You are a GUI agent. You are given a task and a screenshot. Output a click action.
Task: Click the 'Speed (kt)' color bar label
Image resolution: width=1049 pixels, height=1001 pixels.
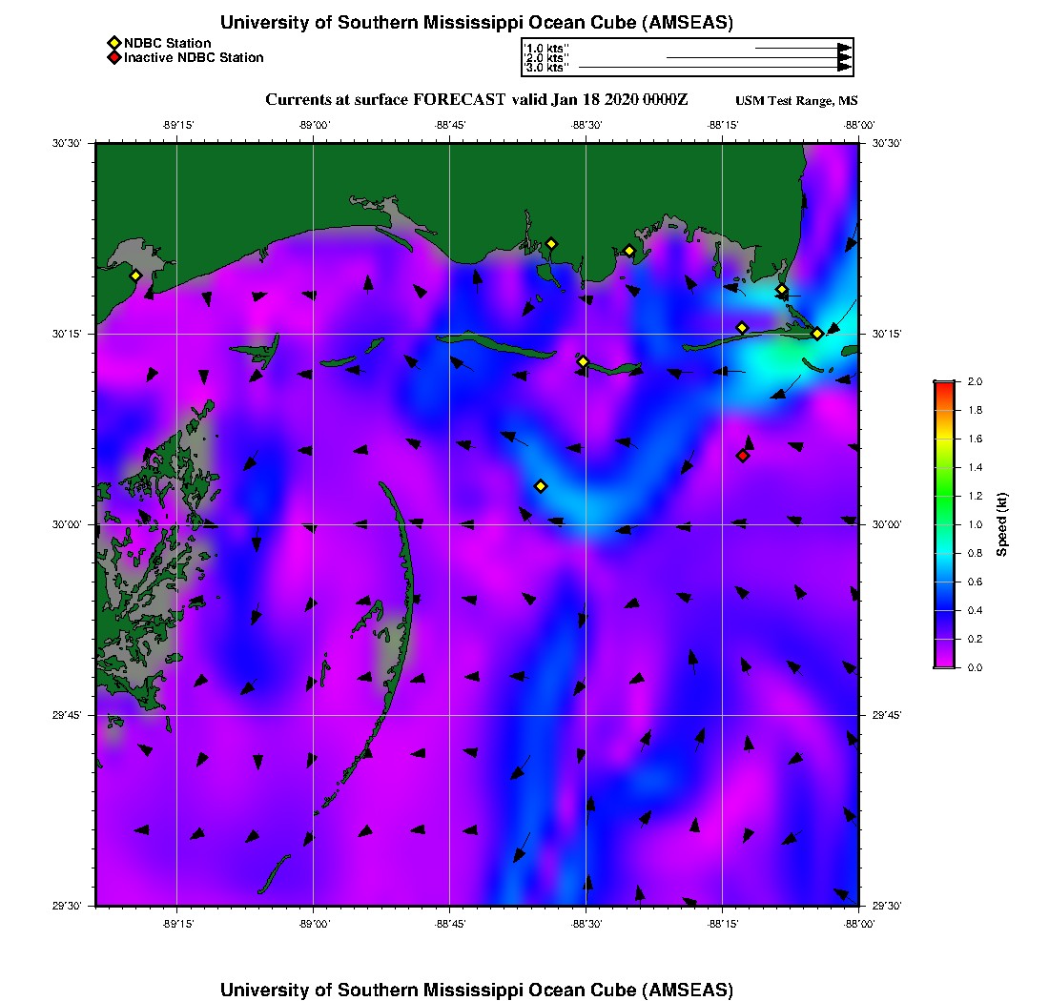point(1001,524)
